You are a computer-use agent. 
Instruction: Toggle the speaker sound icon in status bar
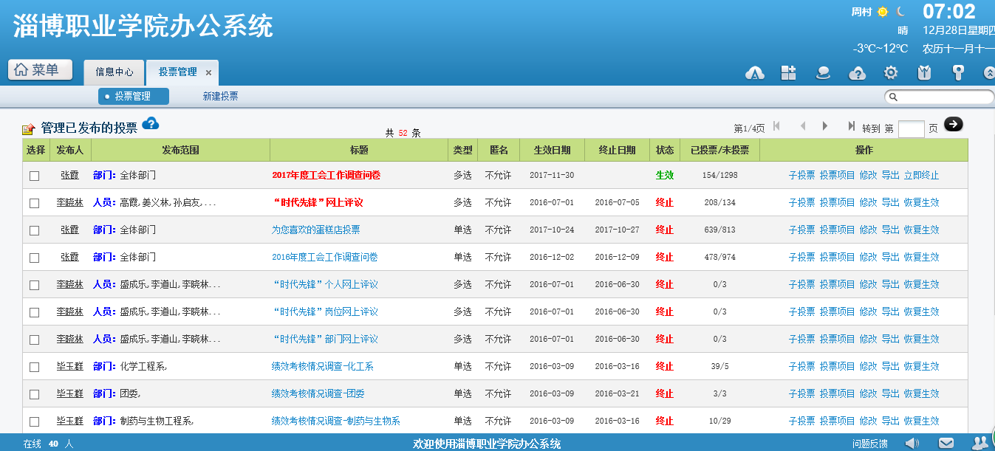pos(912,443)
